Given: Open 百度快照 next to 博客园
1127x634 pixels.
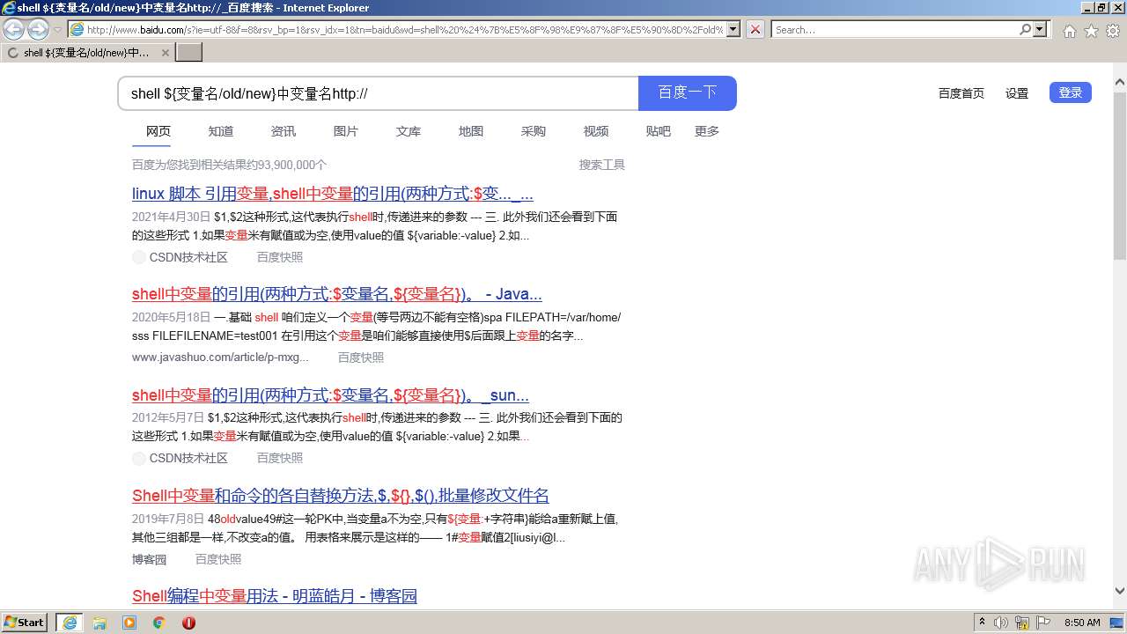Looking at the screenshot, I should (x=218, y=559).
